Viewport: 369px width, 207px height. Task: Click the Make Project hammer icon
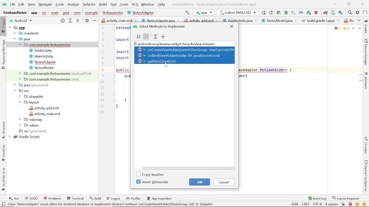click(187, 13)
